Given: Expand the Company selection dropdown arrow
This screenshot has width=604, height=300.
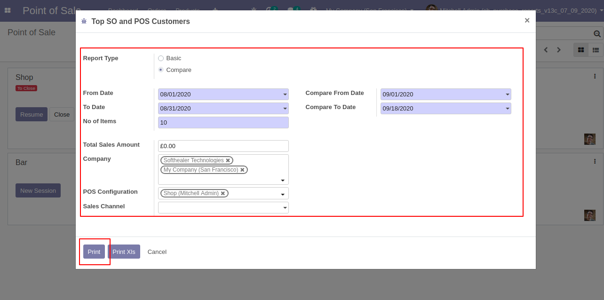Looking at the screenshot, I should [x=283, y=181].
